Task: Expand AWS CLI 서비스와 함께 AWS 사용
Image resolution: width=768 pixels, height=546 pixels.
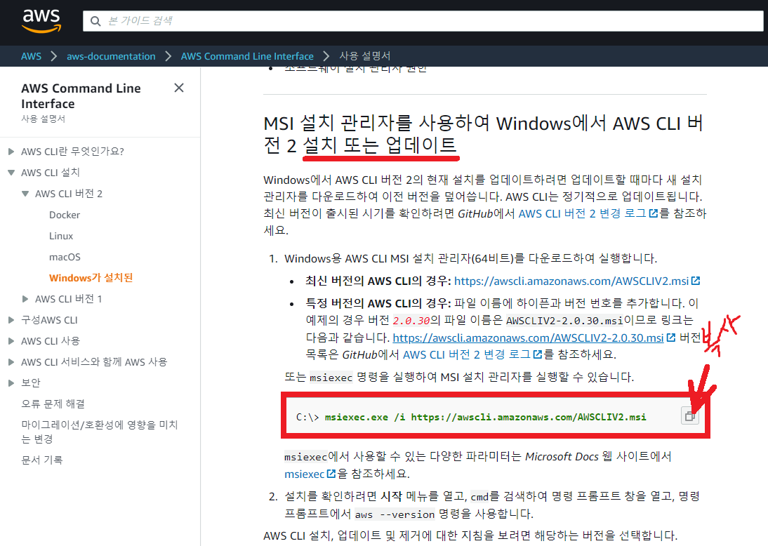Action: click(x=11, y=362)
